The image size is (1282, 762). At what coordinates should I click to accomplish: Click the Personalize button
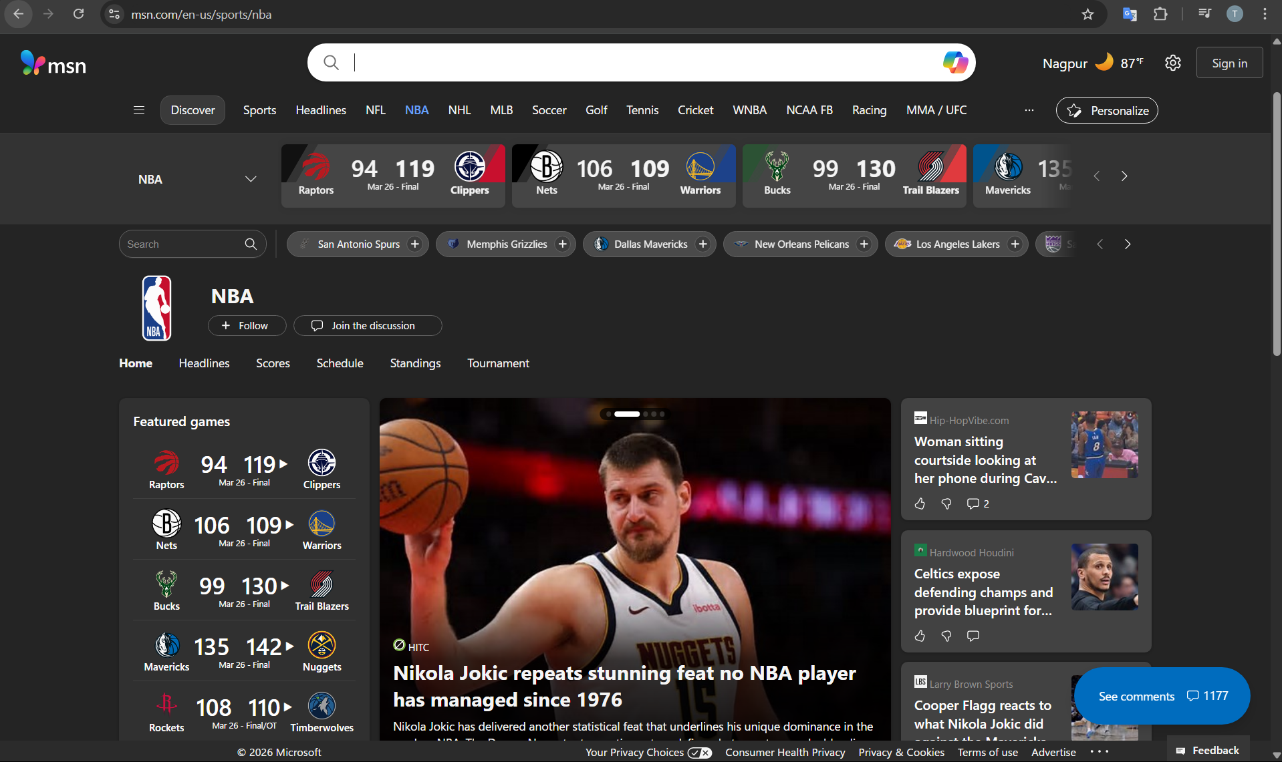[1107, 110]
